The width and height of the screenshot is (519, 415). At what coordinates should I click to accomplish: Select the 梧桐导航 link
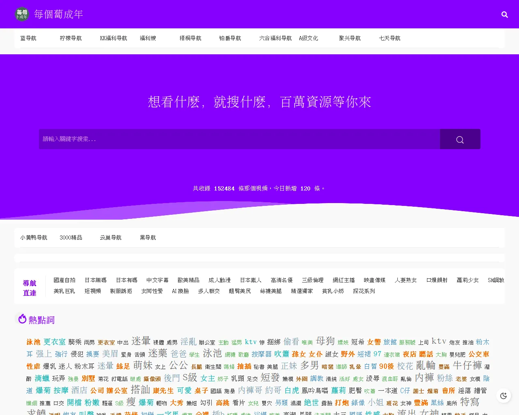point(190,38)
